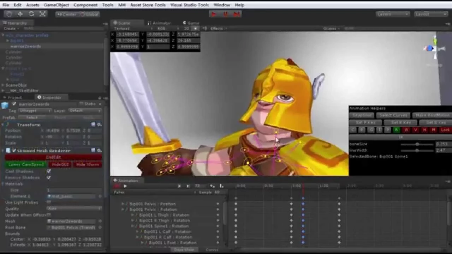
Task: Click the Add Keyframe icon
Action: [x=212, y=186]
